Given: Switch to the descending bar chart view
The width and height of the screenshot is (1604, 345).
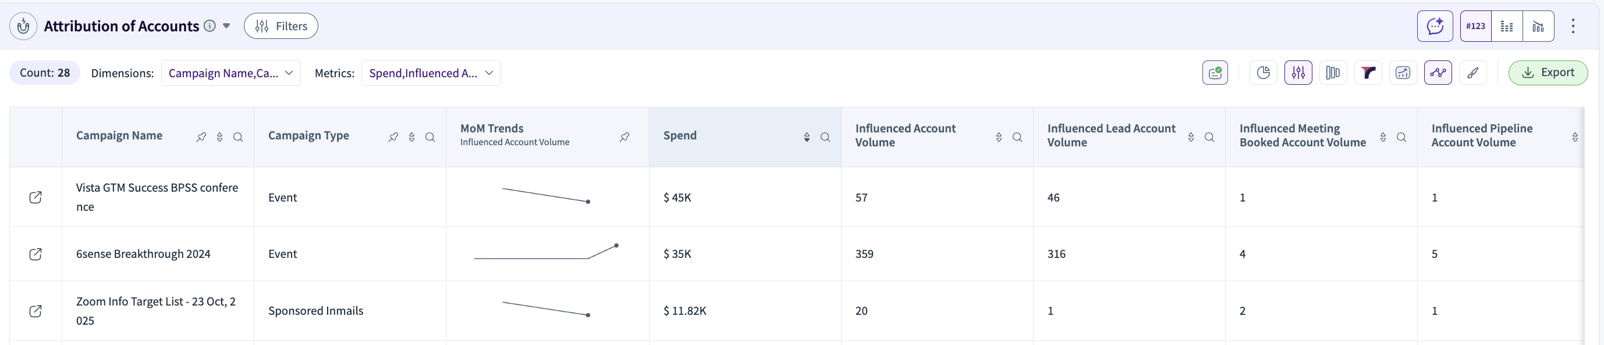Looking at the screenshot, I should pos(1538,26).
